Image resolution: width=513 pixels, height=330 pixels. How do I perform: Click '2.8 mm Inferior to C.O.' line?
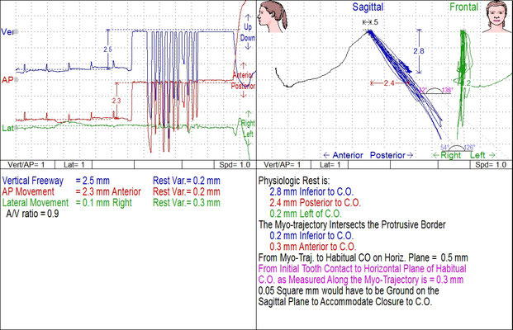(311, 191)
